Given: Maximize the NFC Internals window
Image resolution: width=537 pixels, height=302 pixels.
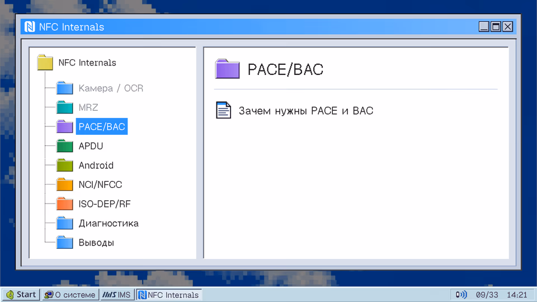Looking at the screenshot, I should tap(496, 26).
